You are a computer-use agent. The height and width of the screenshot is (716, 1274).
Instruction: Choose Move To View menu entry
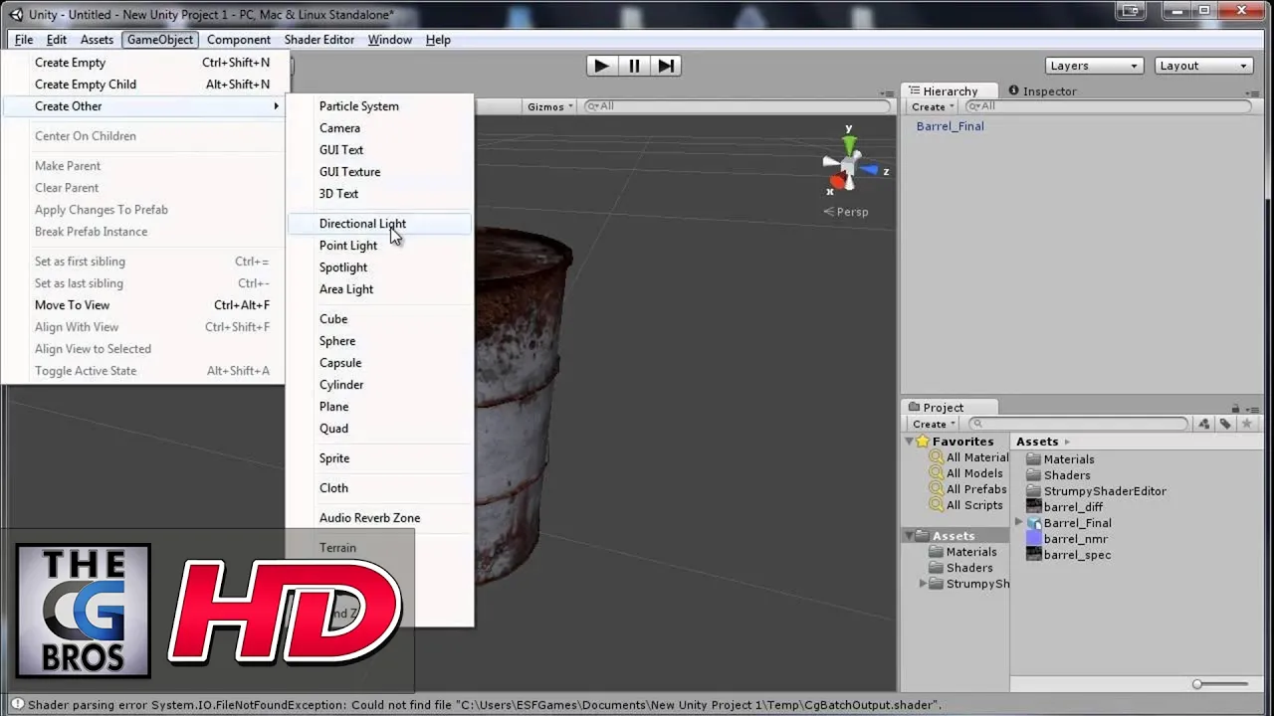tap(146, 305)
